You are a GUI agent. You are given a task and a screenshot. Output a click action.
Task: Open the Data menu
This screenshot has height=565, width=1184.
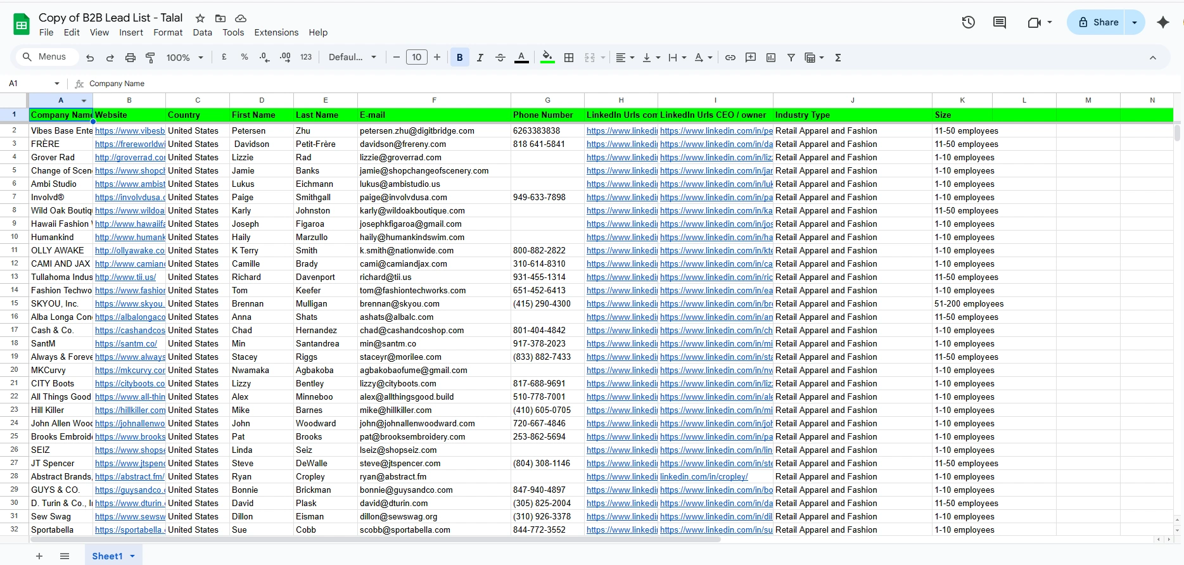[x=203, y=32]
